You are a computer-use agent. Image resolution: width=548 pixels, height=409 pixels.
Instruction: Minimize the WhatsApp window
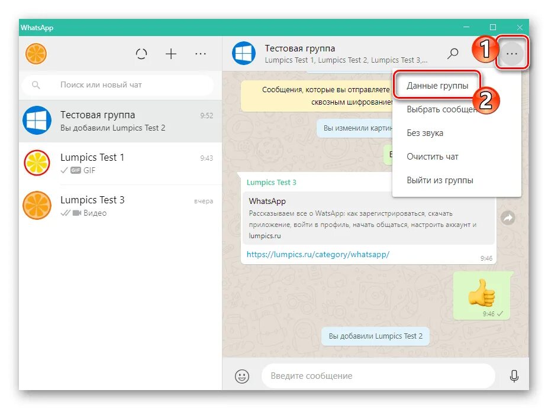[x=466, y=27]
